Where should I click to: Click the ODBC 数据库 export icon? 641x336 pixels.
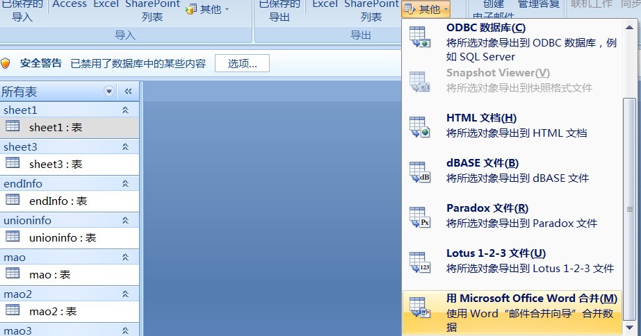[420, 37]
